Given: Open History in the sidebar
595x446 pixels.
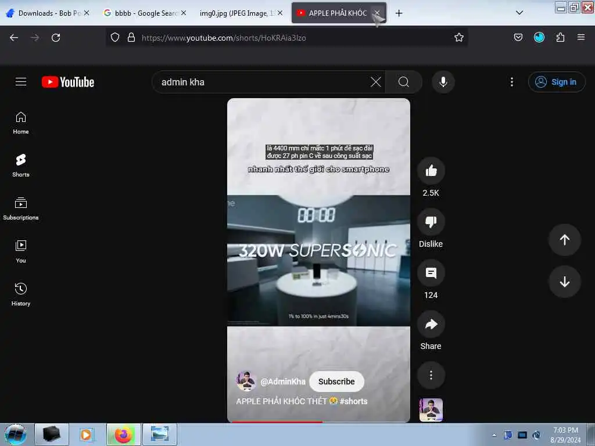Looking at the screenshot, I should point(21,294).
